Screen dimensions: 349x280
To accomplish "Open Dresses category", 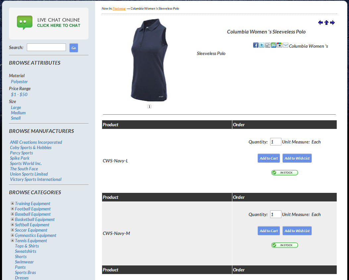I will click(x=22, y=278).
